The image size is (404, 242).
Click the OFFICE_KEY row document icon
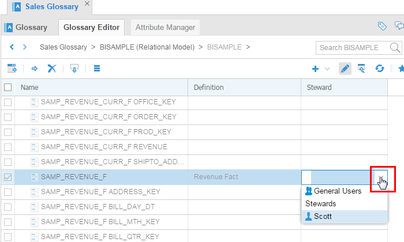tap(34, 102)
